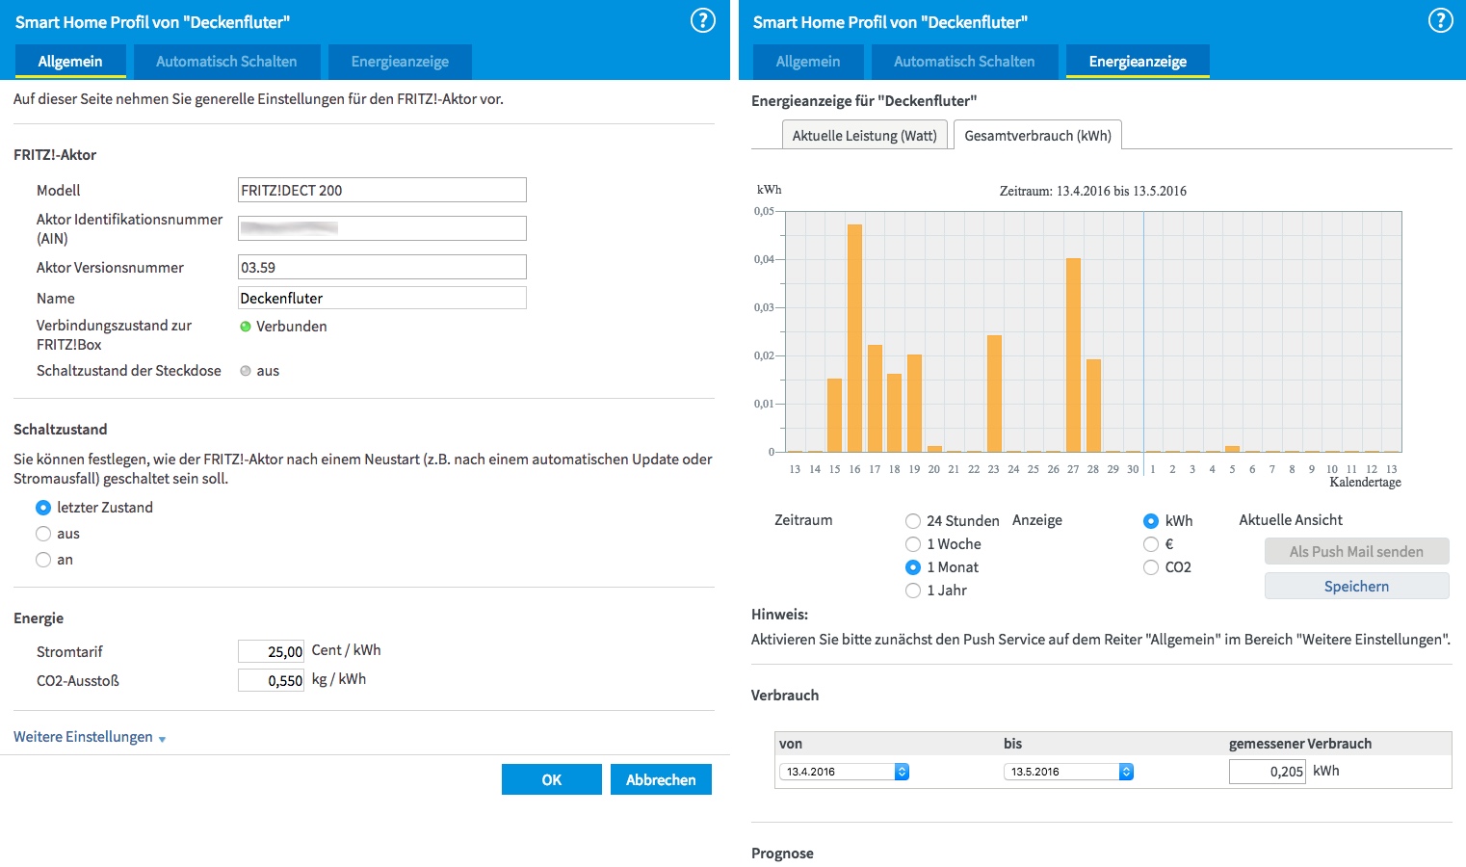1466x867 pixels.
Task: Click chart bar for day 23
Action: [x=994, y=394]
